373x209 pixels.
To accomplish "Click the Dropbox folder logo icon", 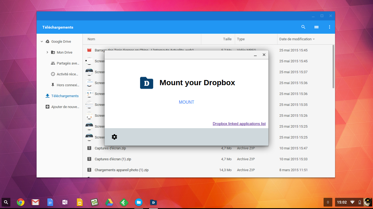I will (147, 83).
